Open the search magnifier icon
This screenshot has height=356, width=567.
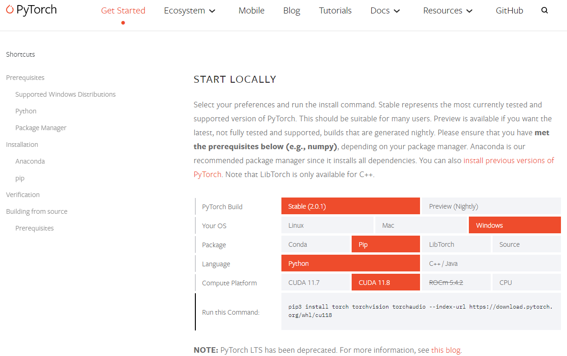click(545, 11)
